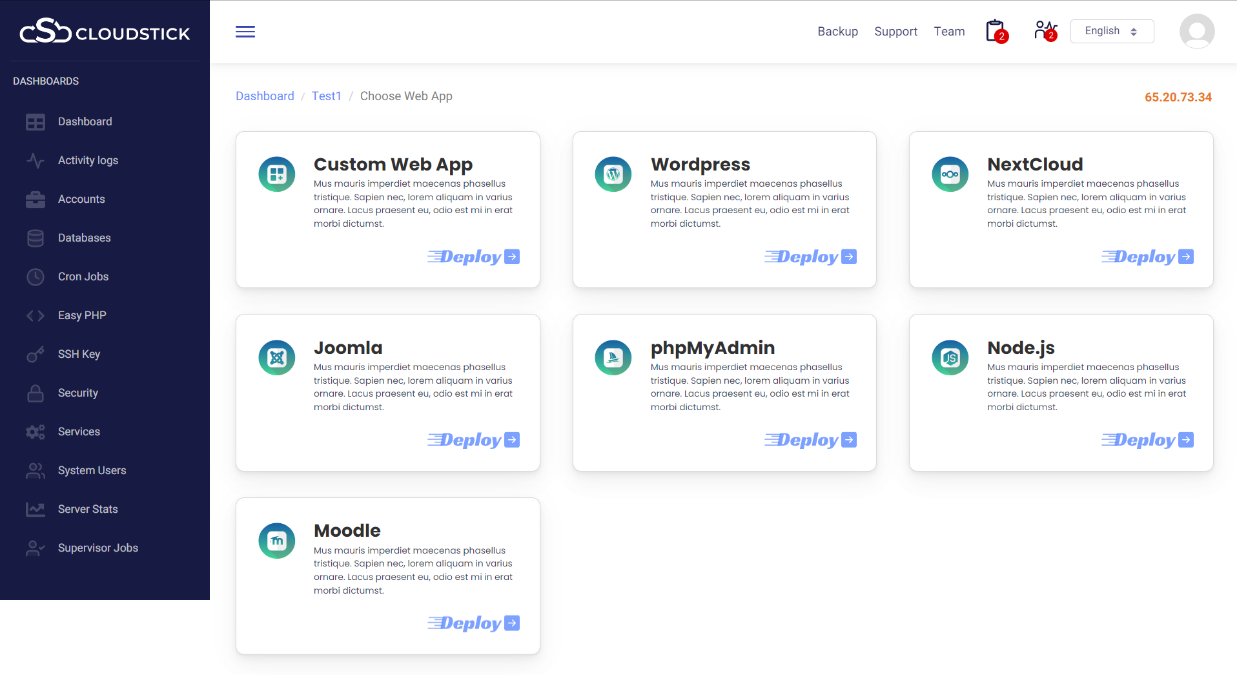The image size is (1237, 675).
Task: Open the user alerts icon with badge
Action: (x=1045, y=31)
